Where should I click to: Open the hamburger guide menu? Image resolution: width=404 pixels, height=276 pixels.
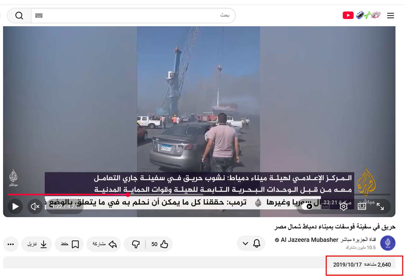tap(391, 16)
